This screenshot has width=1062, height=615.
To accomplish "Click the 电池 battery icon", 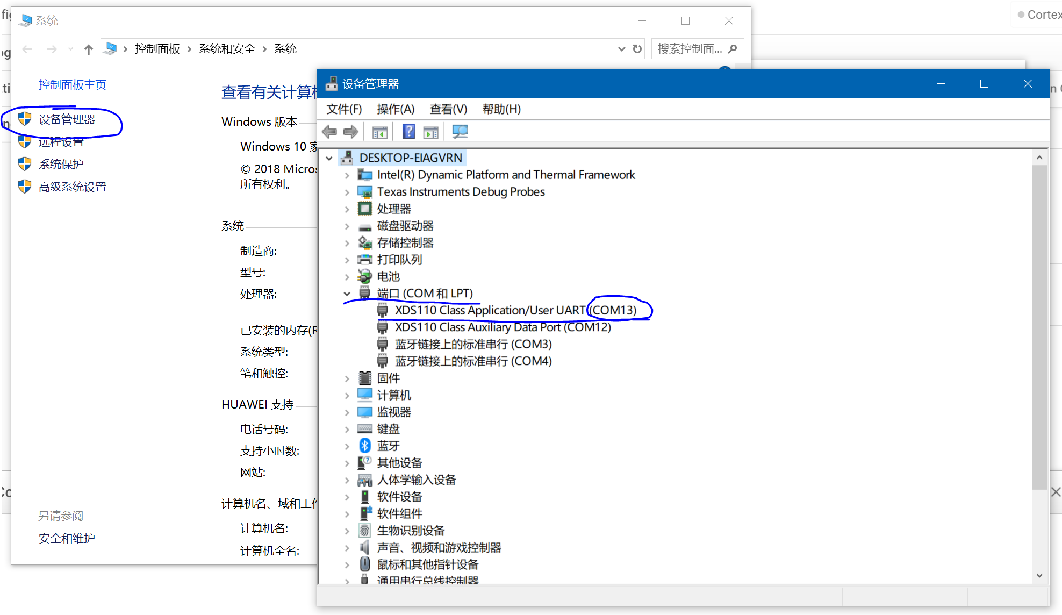I will (365, 277).
